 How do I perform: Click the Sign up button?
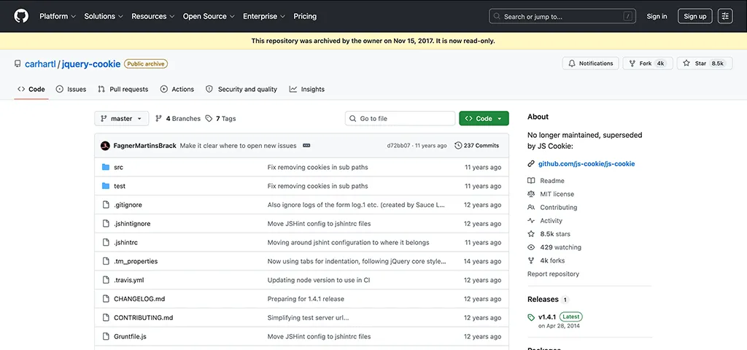(695, 16)
